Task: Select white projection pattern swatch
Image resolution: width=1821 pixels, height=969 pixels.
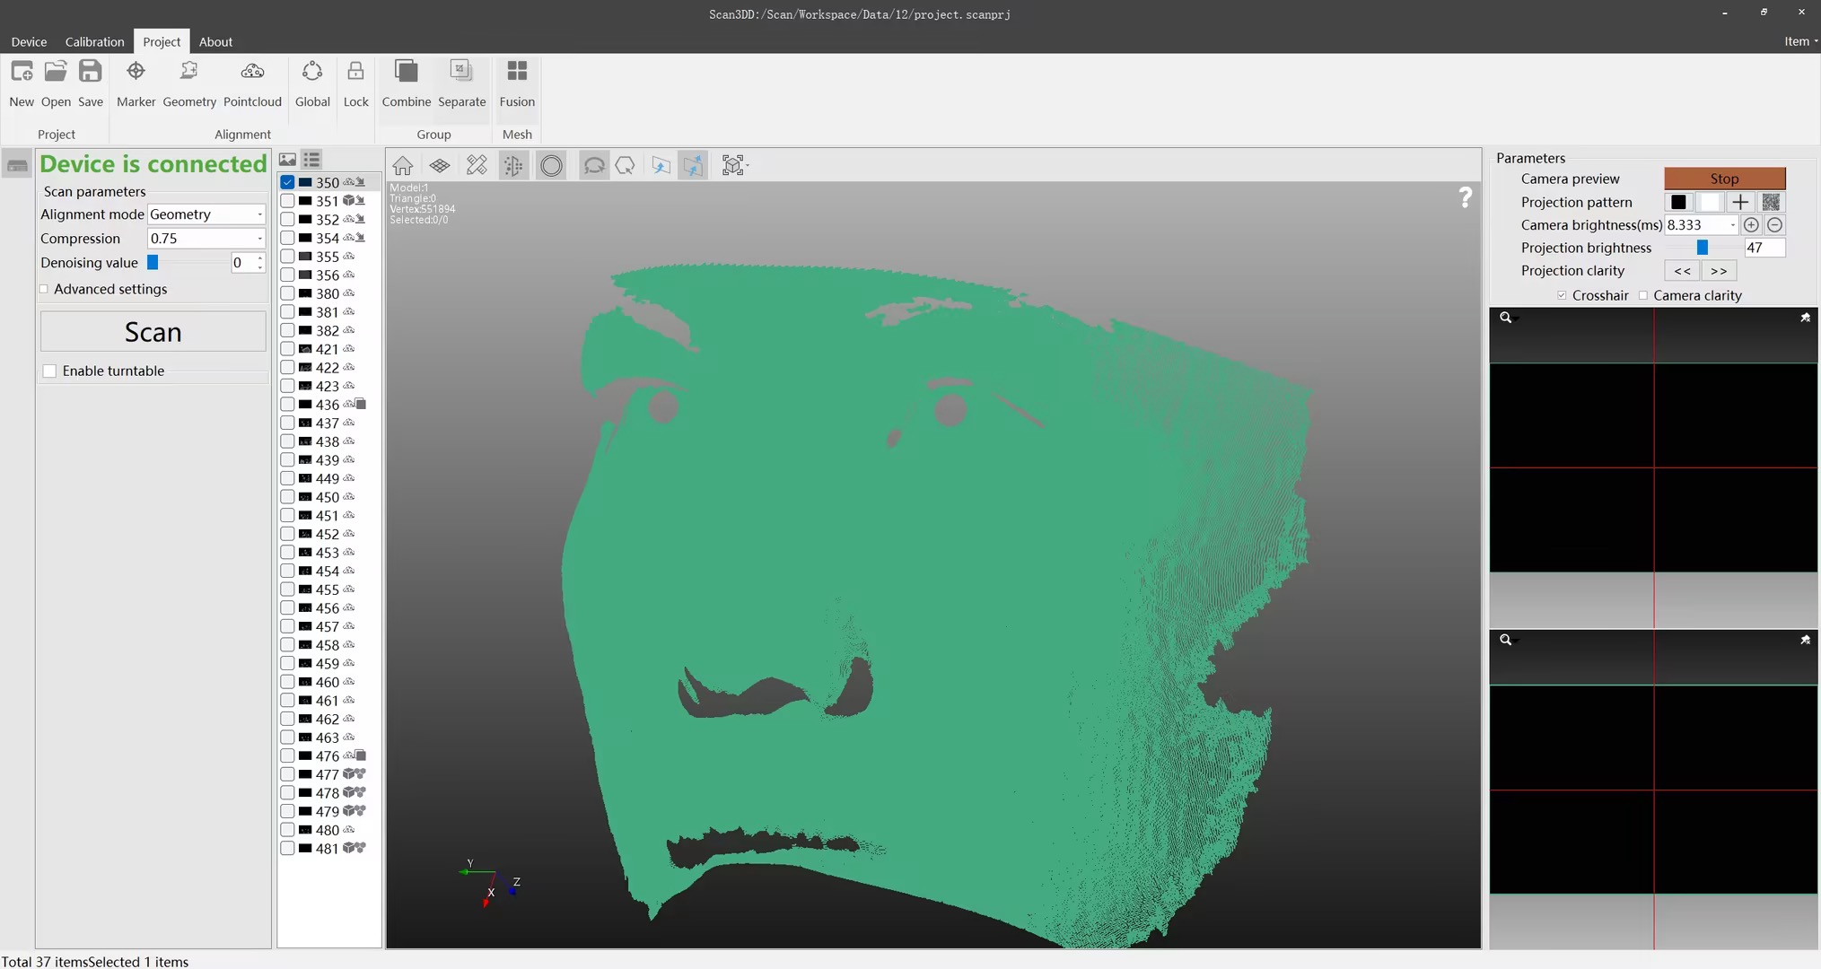Action: [1710, 202]
